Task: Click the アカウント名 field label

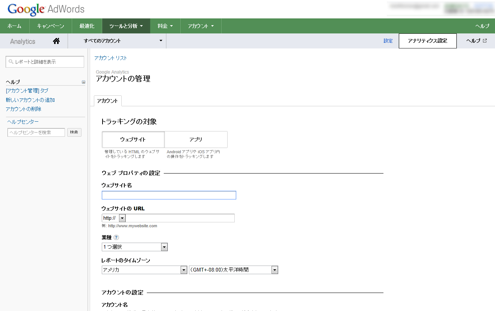Action: coord(115,305)
